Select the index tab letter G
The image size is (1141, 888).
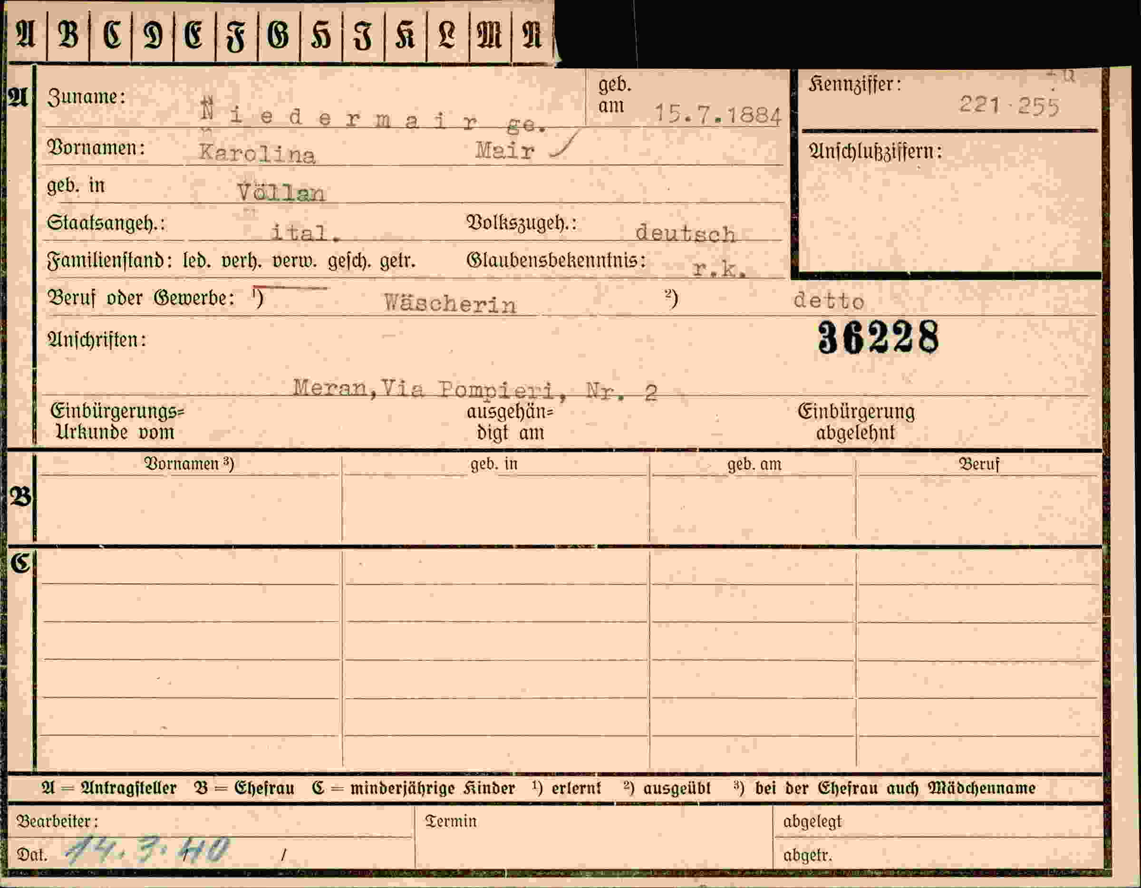pos(278,36)
